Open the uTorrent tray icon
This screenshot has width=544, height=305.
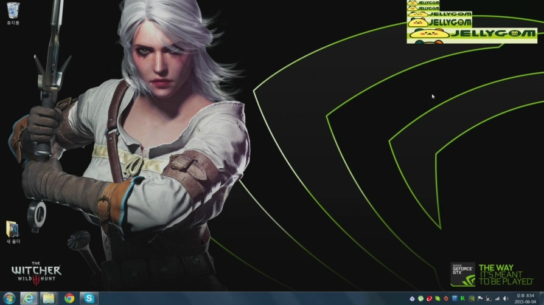click(421, 298)
